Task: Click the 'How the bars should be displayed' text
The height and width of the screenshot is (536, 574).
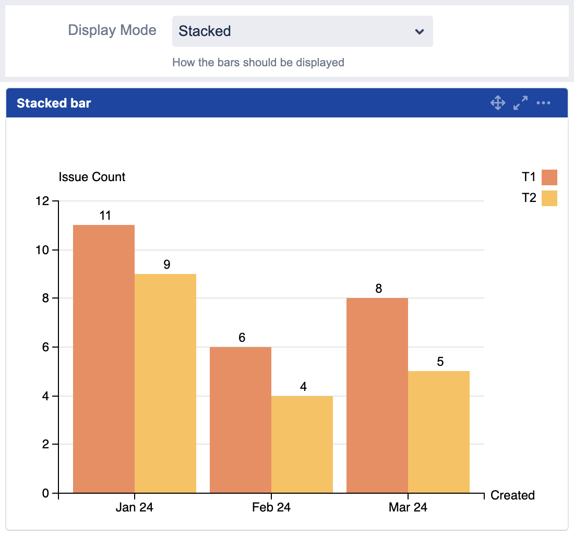Action: [x=258, y=62]
